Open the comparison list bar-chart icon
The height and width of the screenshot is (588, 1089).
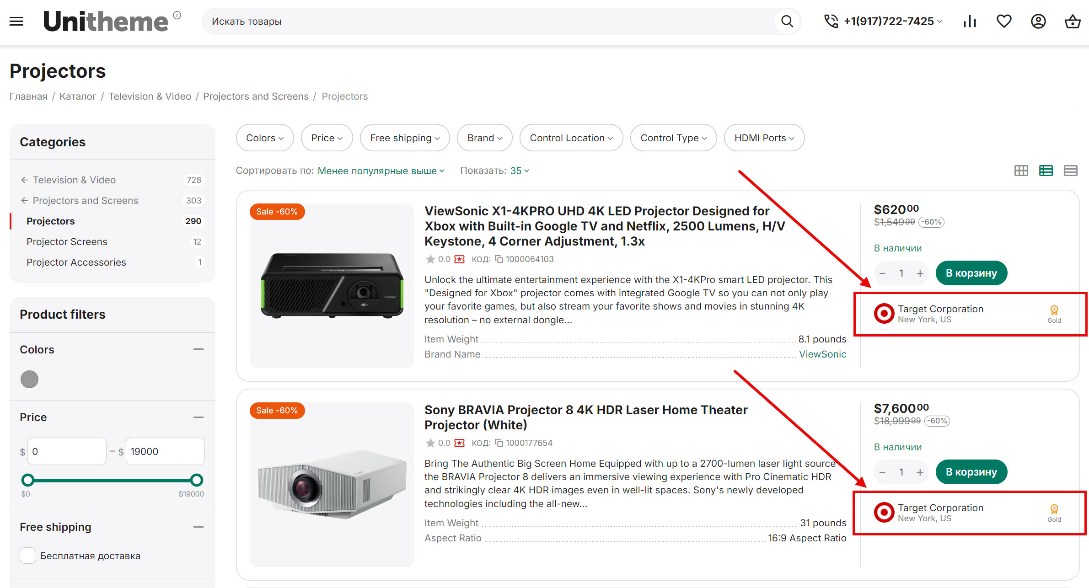[970, 21]
